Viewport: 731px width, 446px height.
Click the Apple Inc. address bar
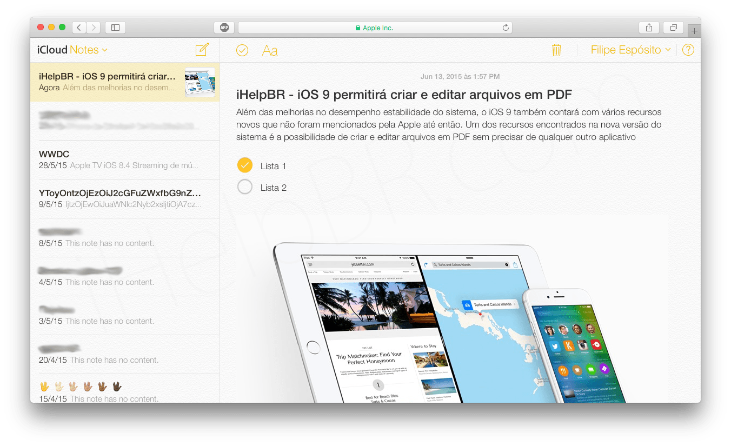[375, 28]
